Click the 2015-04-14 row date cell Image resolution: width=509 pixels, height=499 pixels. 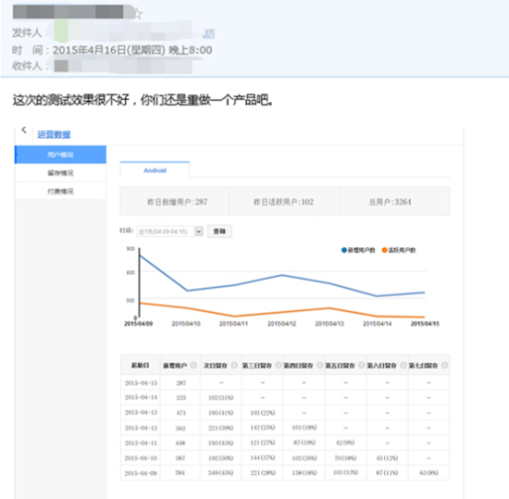click(141, 397)
